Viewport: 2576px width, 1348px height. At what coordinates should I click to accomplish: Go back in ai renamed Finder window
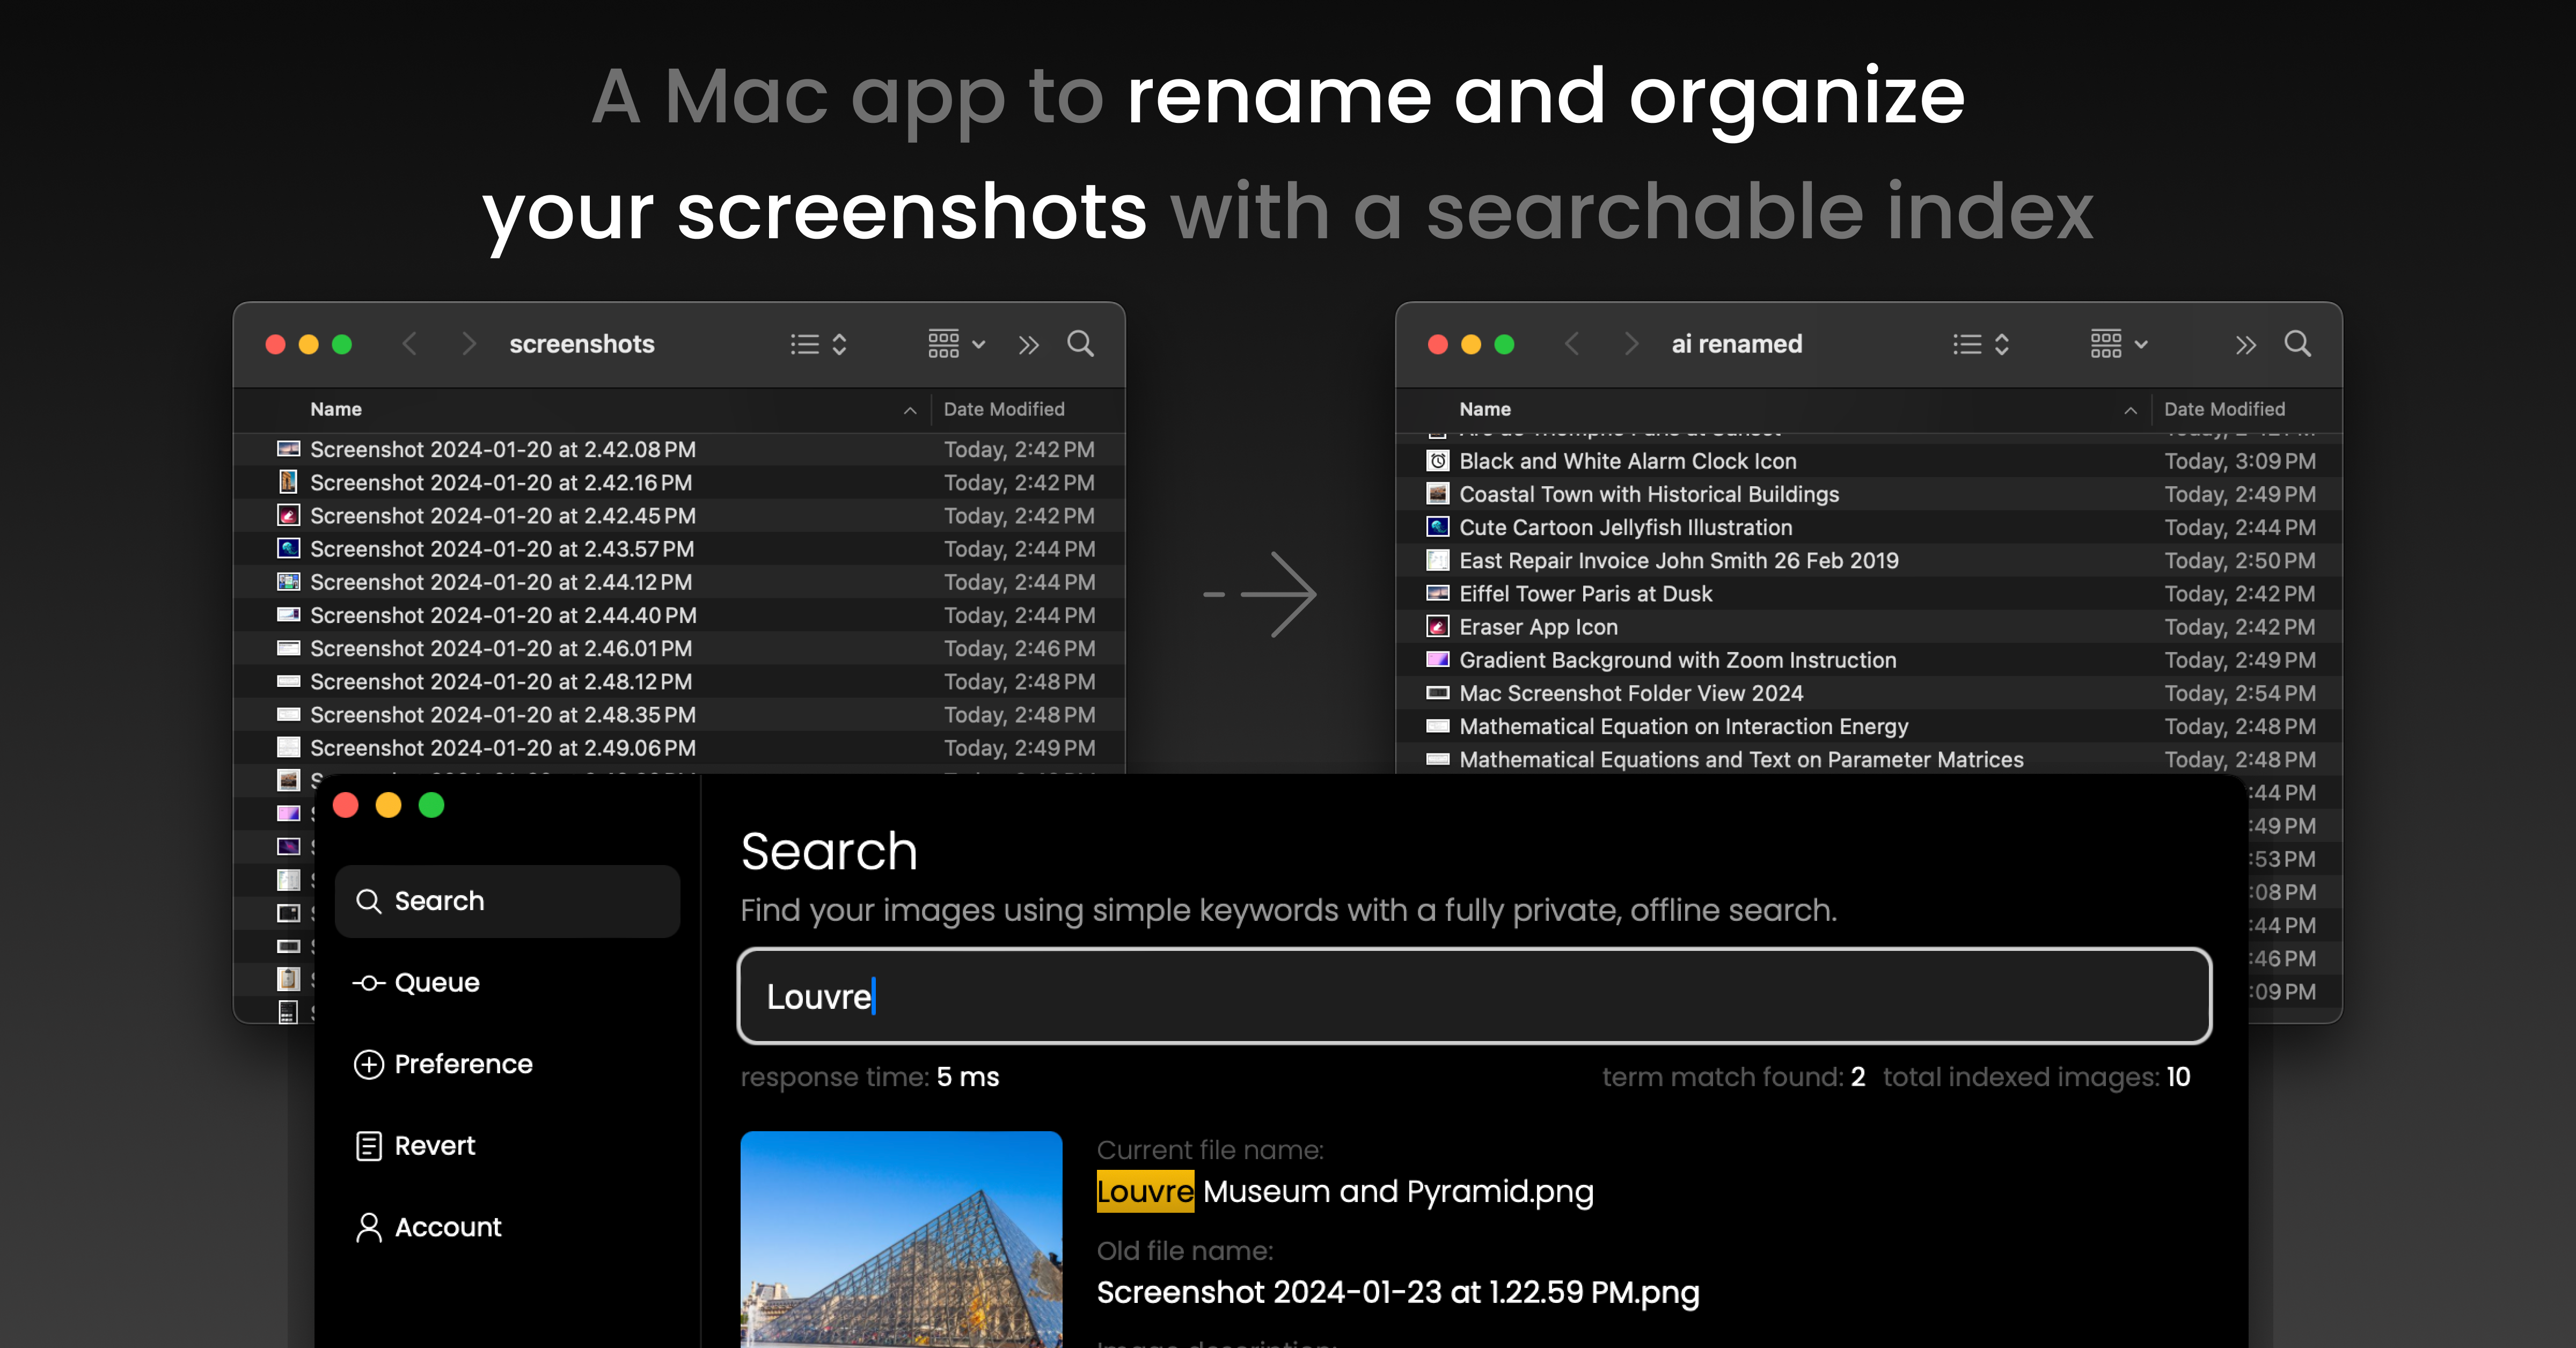(x=1572, y=344)
